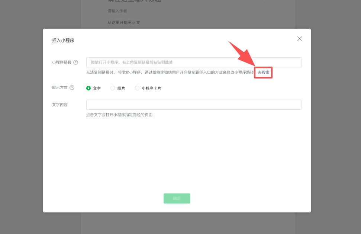Click the 小程序链接 field label

coord(62,62)
